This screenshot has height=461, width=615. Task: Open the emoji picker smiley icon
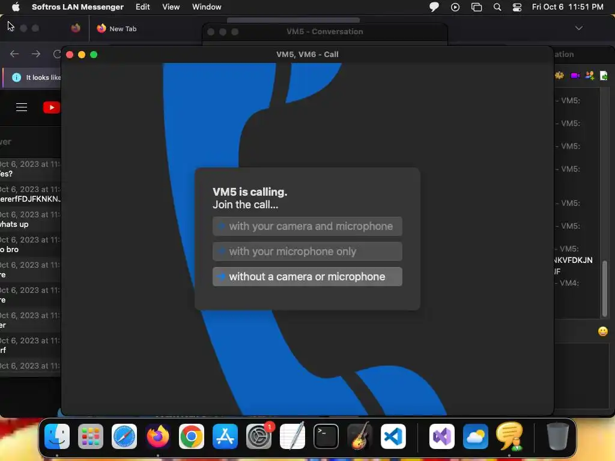click(x=603, y=331)
